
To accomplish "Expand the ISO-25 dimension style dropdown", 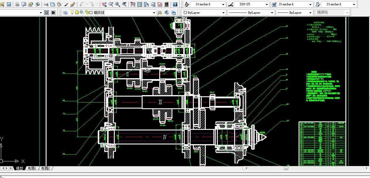I will coord(267,4).
